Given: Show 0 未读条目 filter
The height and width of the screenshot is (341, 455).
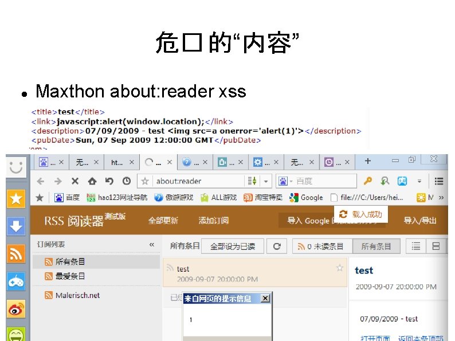Looking at the screenshot, I should pos(323,246).
